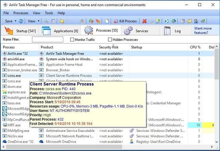Image resolution: width=220 pixels, height=151 pixels.
Task: Tick the Hidden Processes checkbox
Action: [x=110, y=40]
